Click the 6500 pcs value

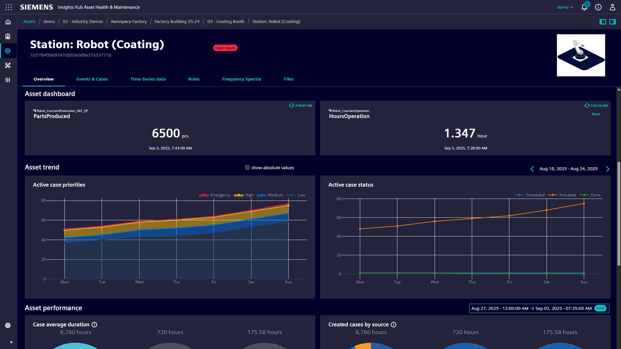pos(170,134)
